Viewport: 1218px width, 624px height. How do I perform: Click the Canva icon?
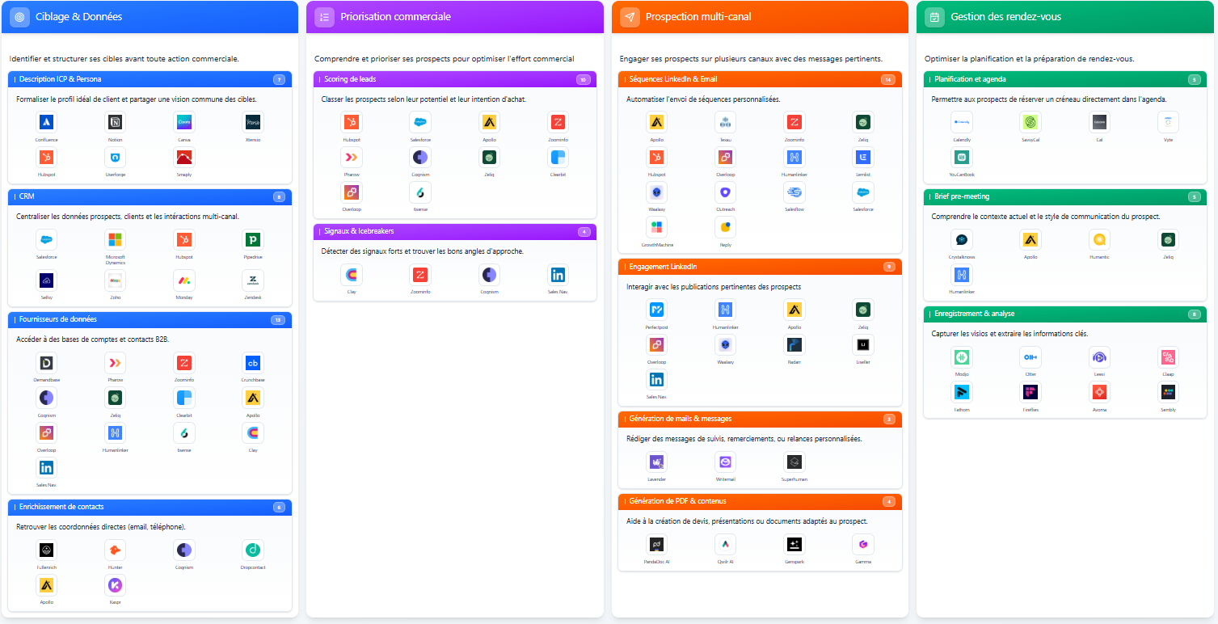pos(184,122)
